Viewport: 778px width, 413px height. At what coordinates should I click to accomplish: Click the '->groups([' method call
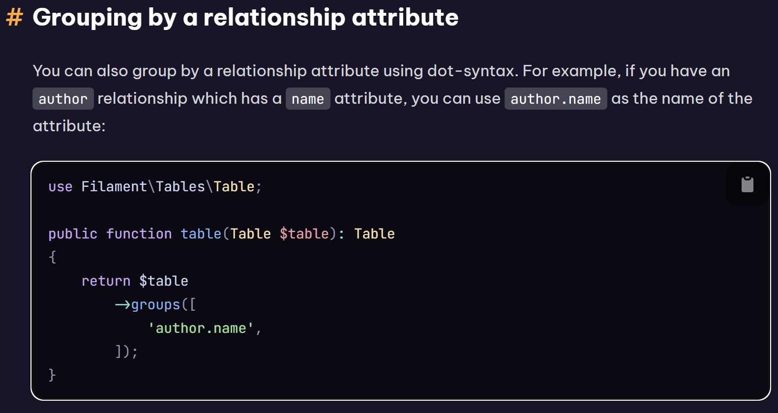tap(155, 304)
